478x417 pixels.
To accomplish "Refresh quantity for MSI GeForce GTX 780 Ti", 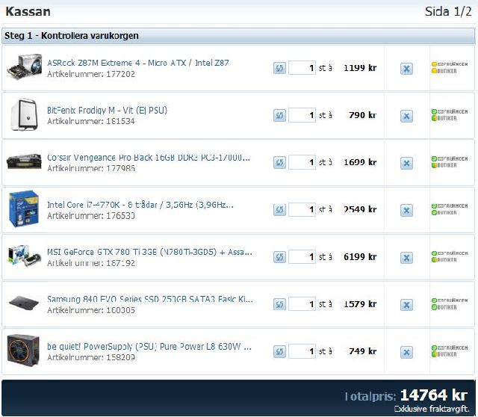I will pos(279,257).
